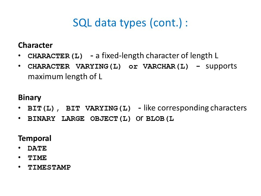Click the TIMESTAMP bullet item

[x=49, y=167]
